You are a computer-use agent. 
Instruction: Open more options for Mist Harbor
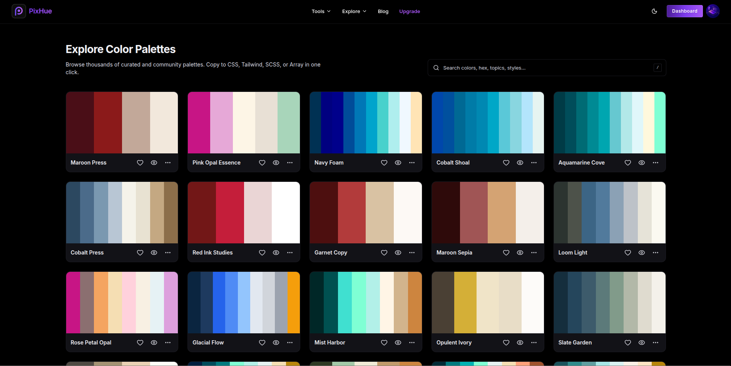[412, 343]
